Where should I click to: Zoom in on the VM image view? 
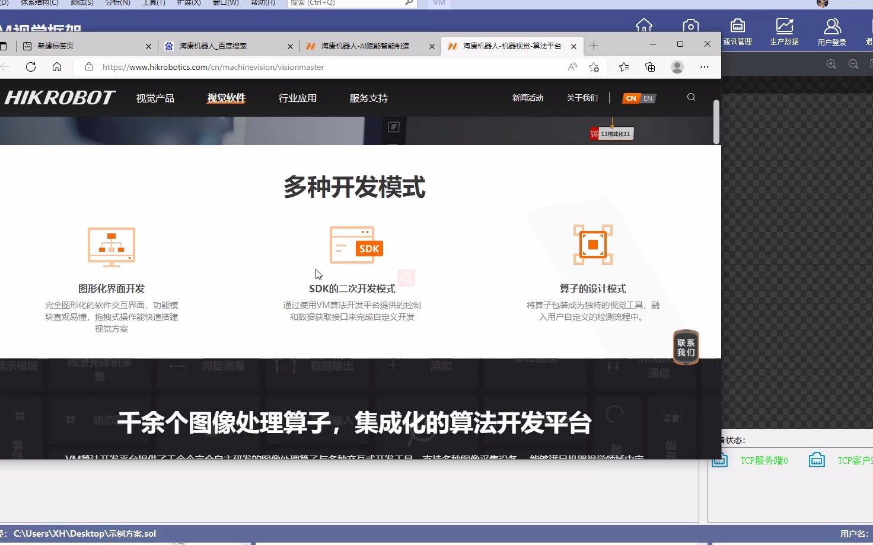831,64
